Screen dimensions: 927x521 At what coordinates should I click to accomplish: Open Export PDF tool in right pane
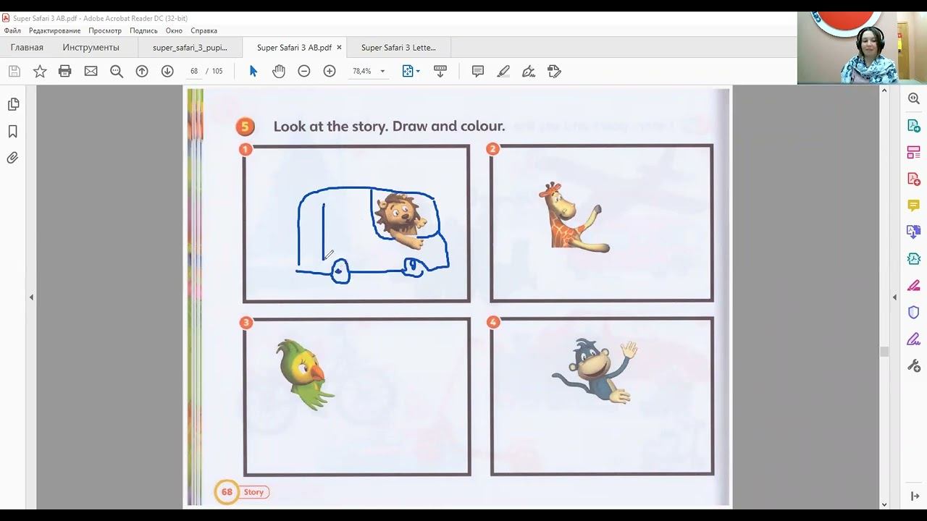tap(914, 125)
